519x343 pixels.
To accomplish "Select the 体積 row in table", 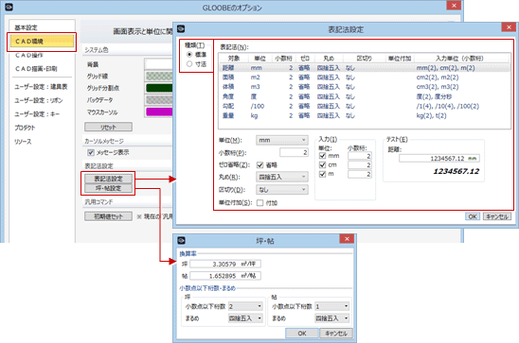I will tap(364, 87).
